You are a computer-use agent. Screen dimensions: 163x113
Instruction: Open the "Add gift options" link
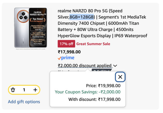[24, 102]
